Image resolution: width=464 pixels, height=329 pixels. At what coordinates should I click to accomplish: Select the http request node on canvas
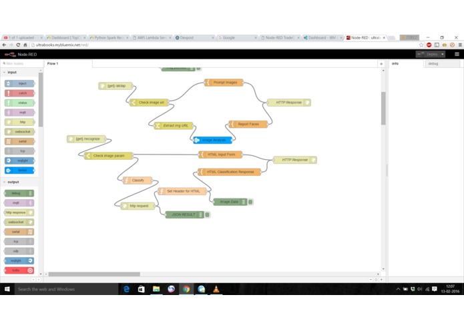138,206
